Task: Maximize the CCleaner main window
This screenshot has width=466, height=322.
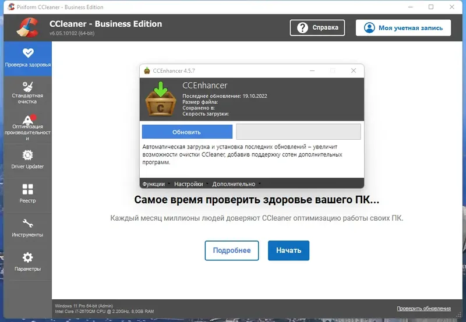Action: (431, 7)
